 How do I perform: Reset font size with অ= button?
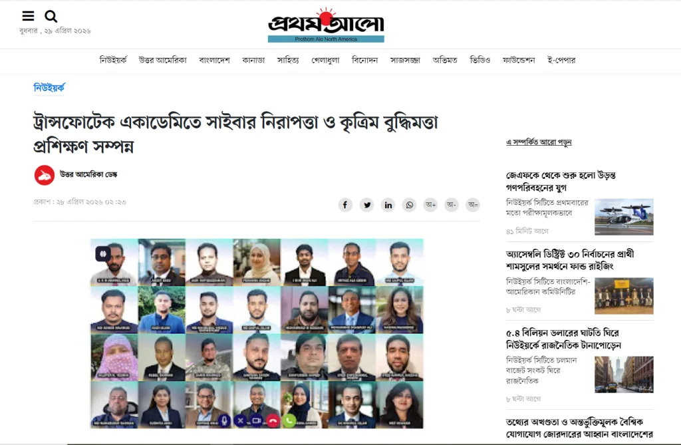473,205
